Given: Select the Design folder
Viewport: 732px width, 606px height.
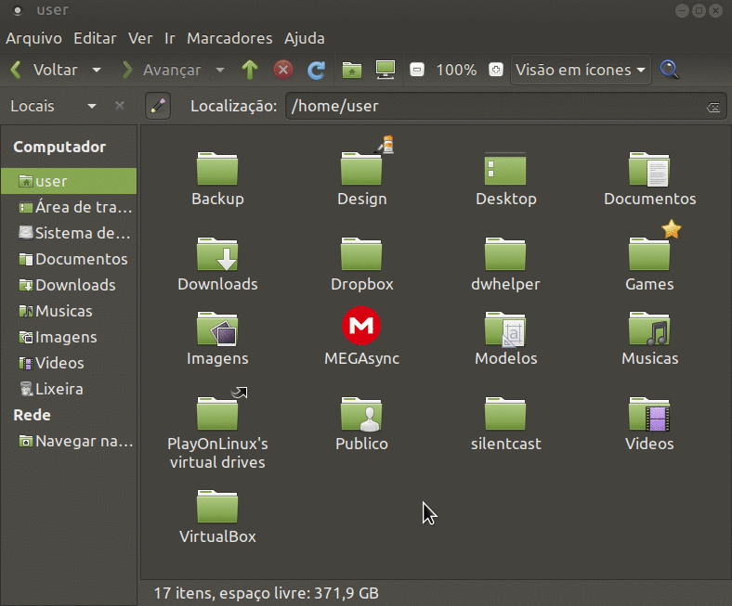Looking at the screenshot, I should click(x=361, y=179).
